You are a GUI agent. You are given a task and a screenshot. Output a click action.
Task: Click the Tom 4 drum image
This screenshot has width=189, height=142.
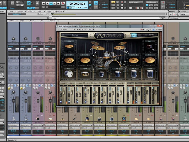coord(150,74)
